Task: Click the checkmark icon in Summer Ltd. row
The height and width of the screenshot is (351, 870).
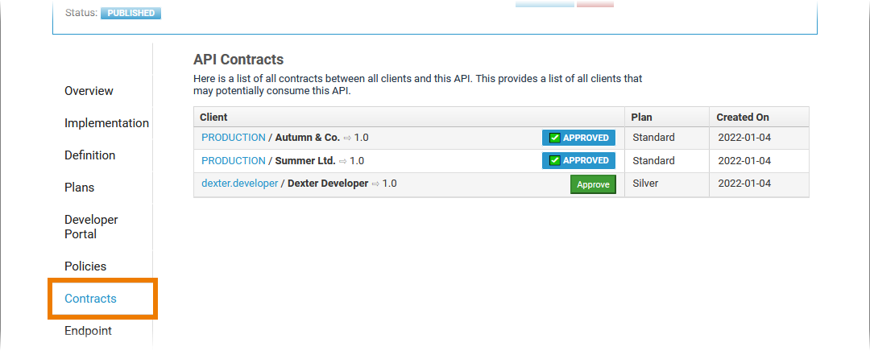Action: coord(555,160)
